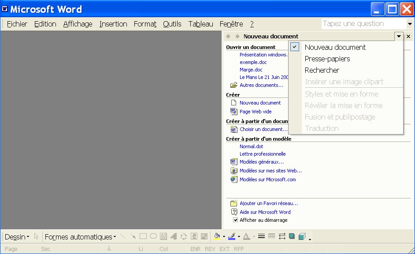415x254 pixels.
Task: Apply the line color brush
Action: (x=232, y=236)
